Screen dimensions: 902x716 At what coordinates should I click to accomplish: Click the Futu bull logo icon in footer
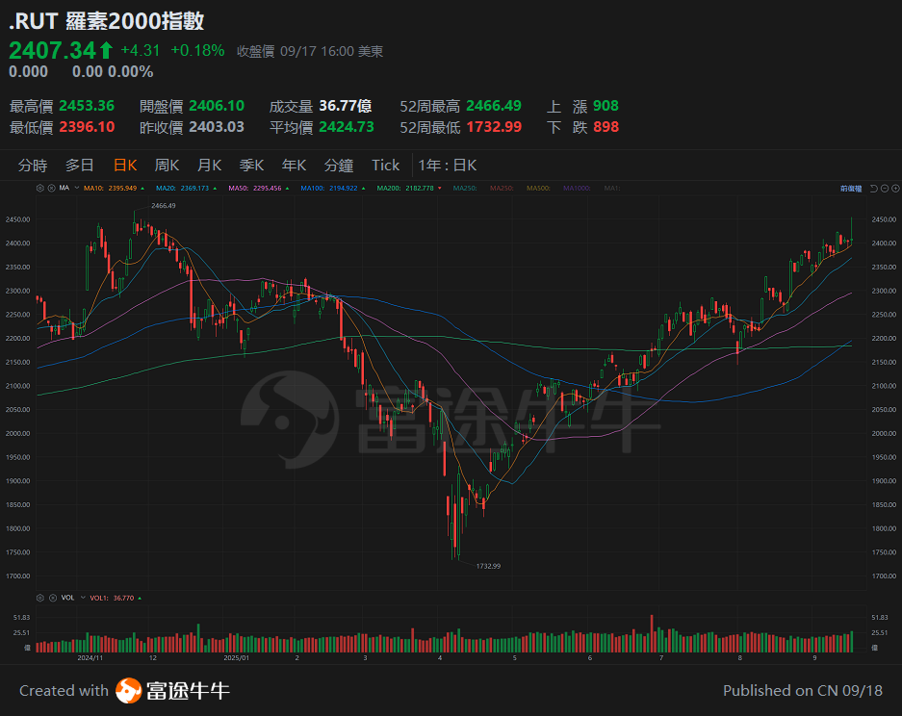pyautogui.click(x=128, y=690)
